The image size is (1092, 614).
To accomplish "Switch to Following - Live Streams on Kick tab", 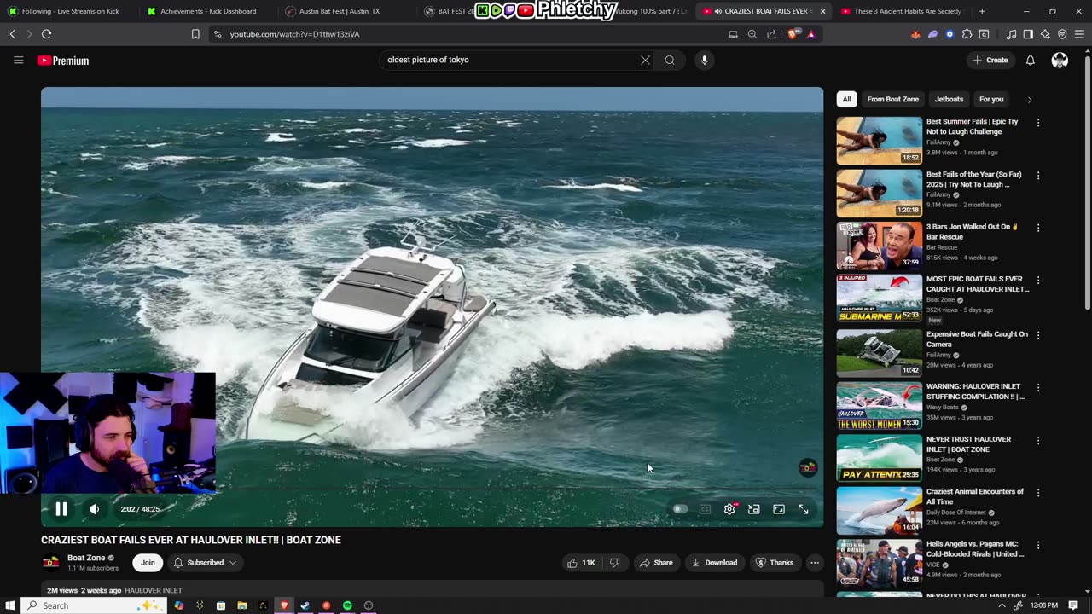I will pos(69,11).
